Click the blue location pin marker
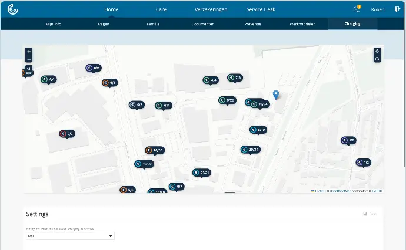Screen dimensions: 406x250 tap(276, 94)
